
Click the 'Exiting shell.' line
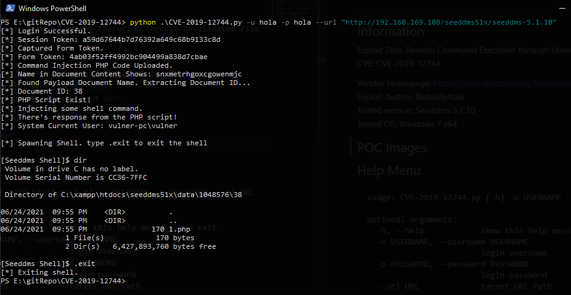click(39, 272)
